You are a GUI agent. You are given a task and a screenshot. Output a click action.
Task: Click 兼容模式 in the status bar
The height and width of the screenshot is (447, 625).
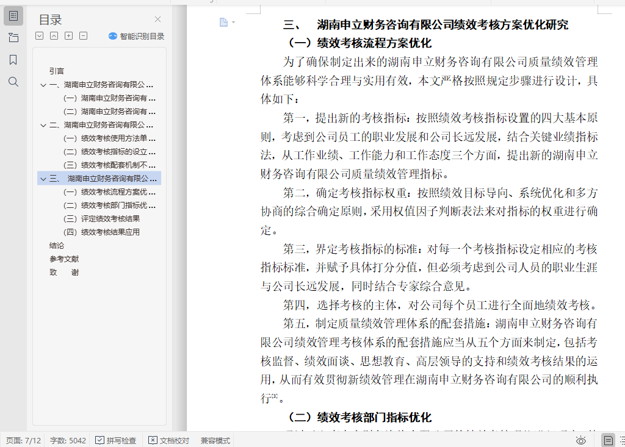click(215, 441)
